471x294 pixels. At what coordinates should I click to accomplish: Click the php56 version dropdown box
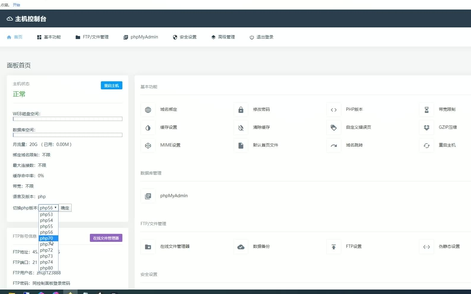(48, 208)
